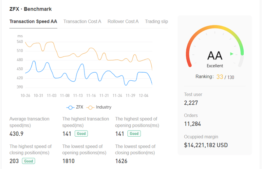Click the green arrow pointer on gauge
The height and width of the screenshot is (169, 262).
232,54
